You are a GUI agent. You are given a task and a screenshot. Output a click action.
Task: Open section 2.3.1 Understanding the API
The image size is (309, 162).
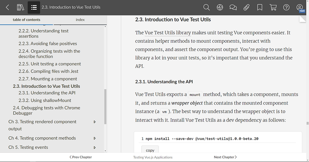pyautogui.click(x=47, y=93)
